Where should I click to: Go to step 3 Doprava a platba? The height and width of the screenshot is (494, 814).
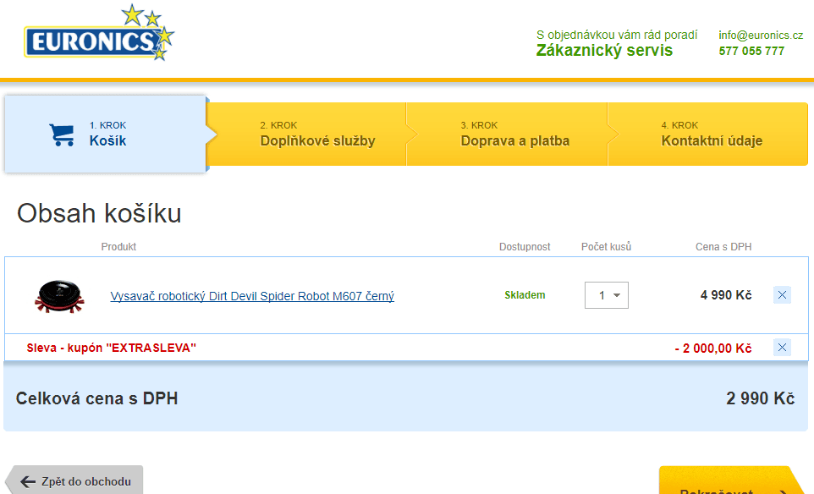click(507, 134)
